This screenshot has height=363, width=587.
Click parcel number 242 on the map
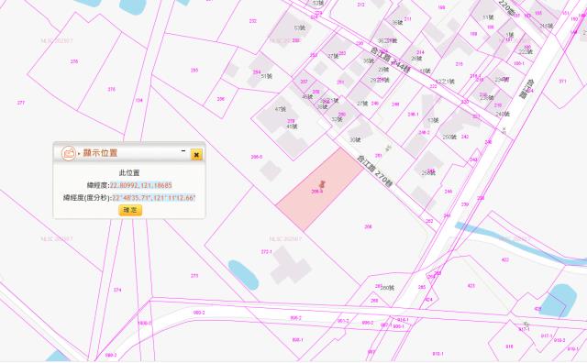pos(465,137)
